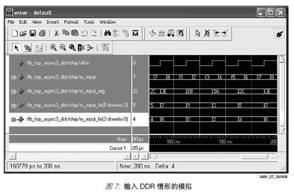Open the Tools menu
Screen dimensions: 294x192
[x=89, y=22]
